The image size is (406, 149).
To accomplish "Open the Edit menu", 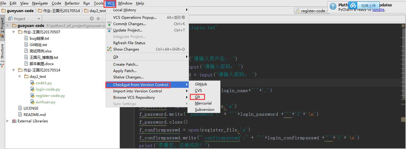I will pos(13,3).
